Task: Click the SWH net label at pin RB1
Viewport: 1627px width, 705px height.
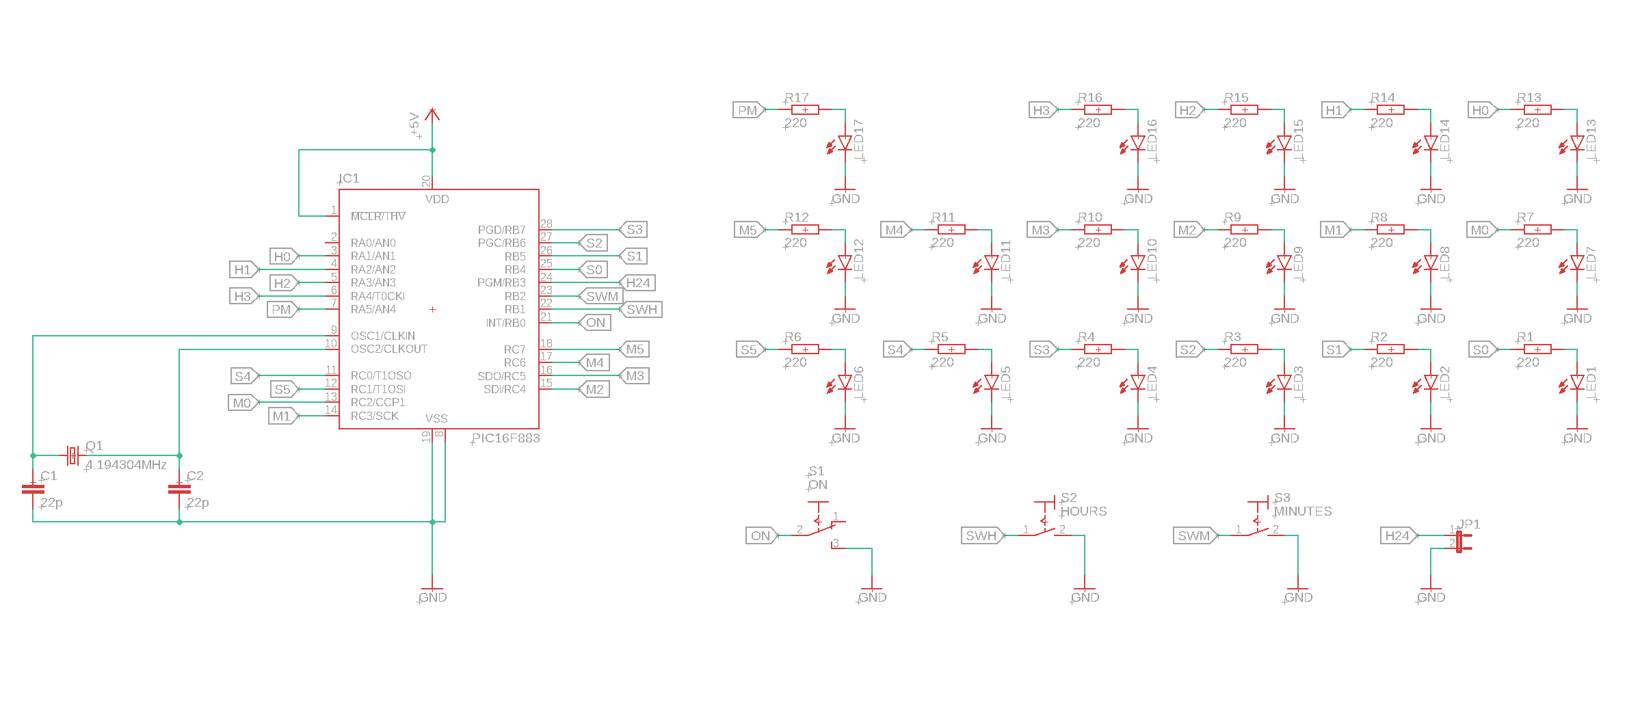Action: (641, 310)
